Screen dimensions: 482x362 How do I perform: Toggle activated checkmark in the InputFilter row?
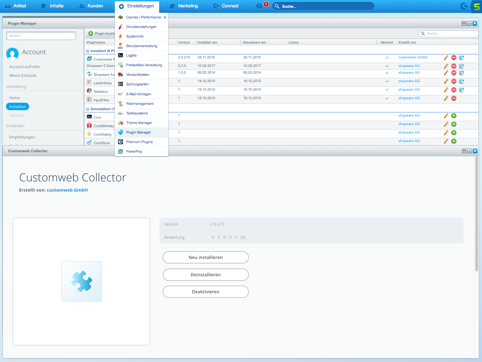click(387, 98)
